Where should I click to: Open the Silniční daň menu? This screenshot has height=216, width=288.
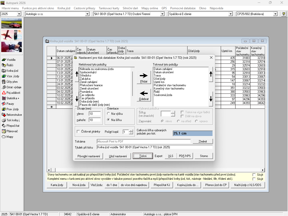[130, 8]
